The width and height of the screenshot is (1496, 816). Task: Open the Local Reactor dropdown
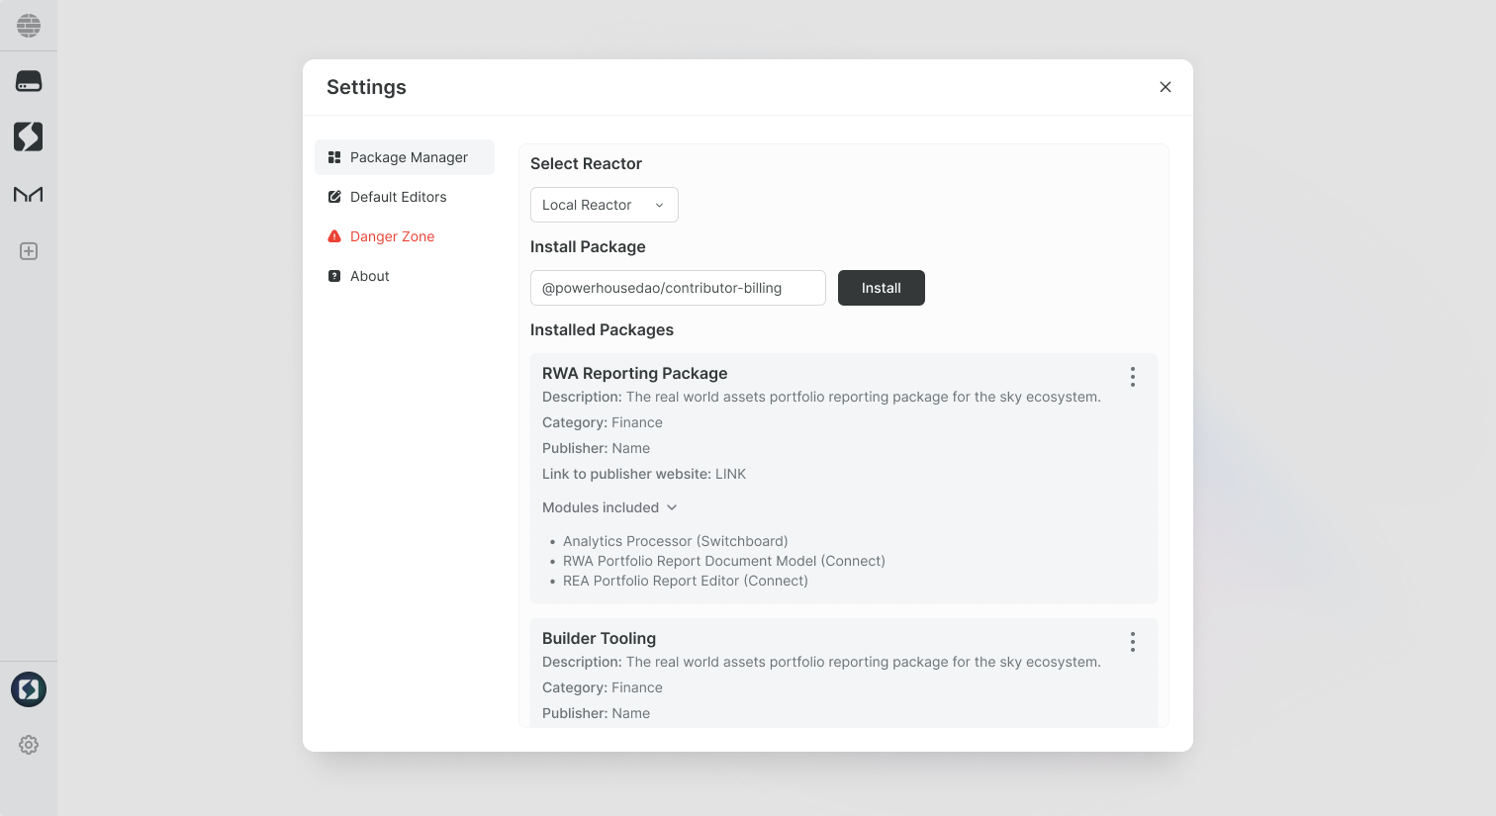(x=604, y=205)
